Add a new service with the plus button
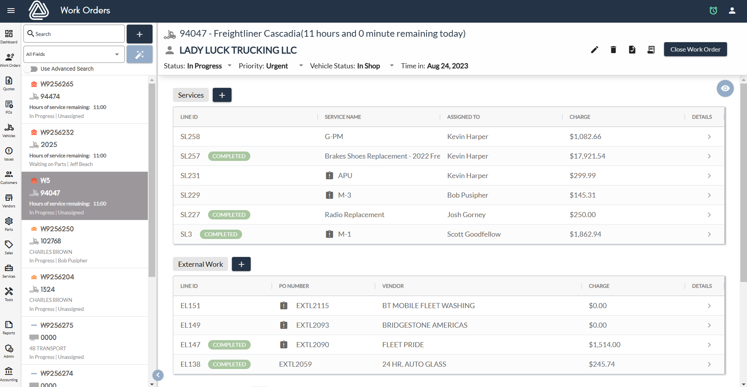This screenshot has height=387, width=747. [x=222, y=95]
